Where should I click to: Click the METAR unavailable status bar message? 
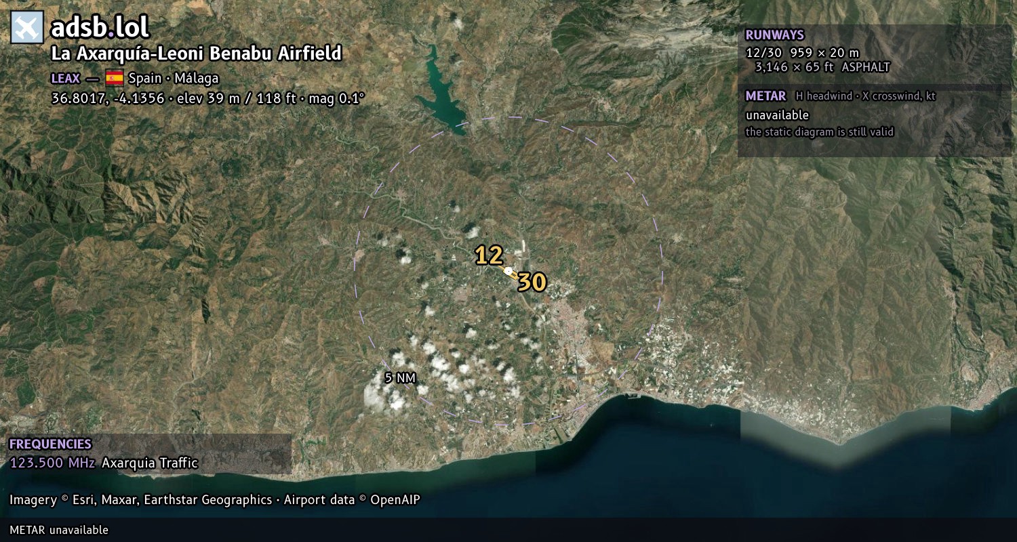[59, 530]
